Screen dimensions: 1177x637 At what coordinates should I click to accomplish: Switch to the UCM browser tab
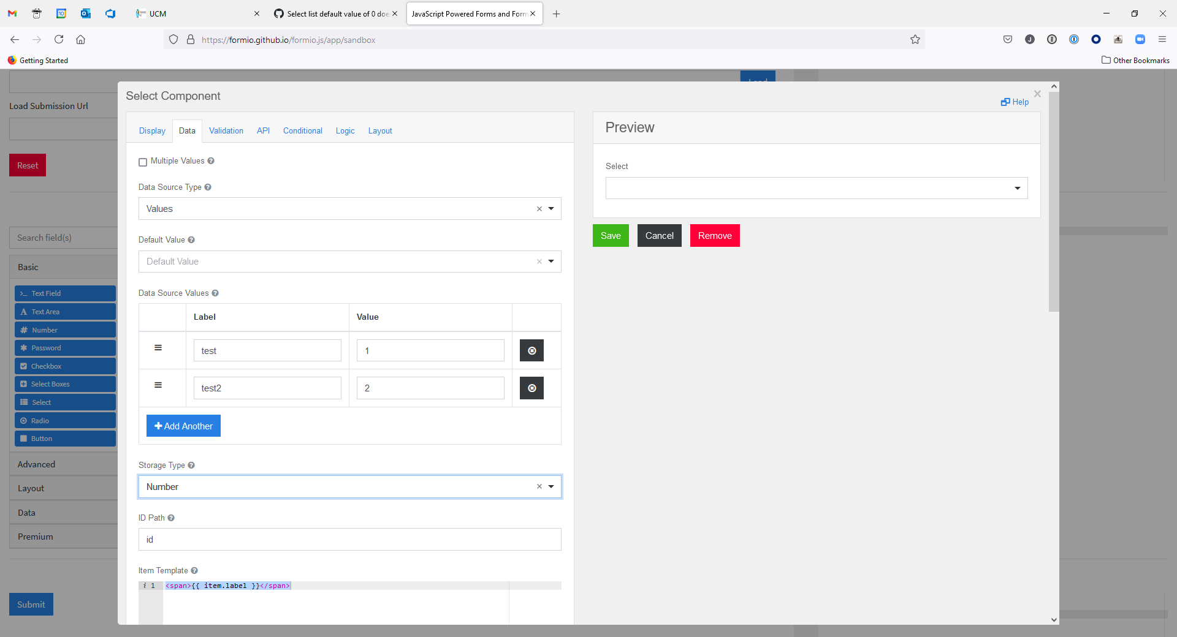(x=198, y=13)
